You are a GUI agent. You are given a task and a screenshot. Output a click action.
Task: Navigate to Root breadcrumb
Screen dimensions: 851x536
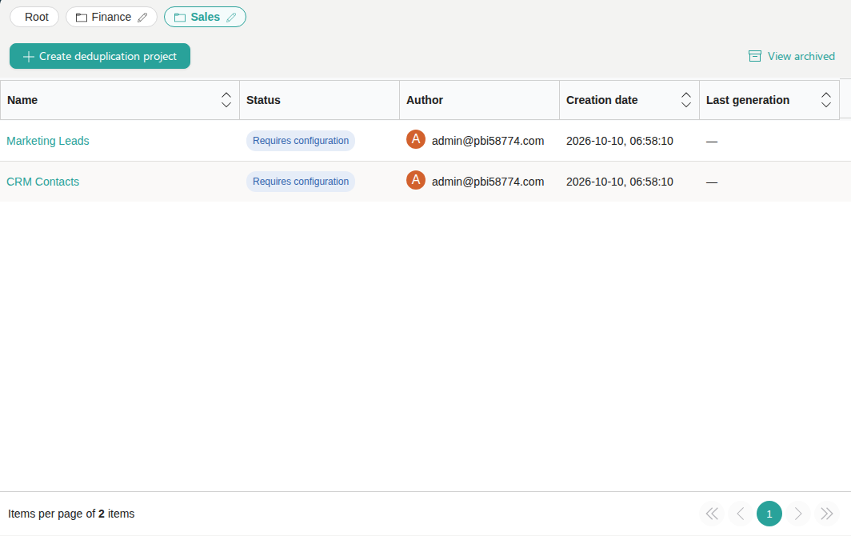pos(34,17)
